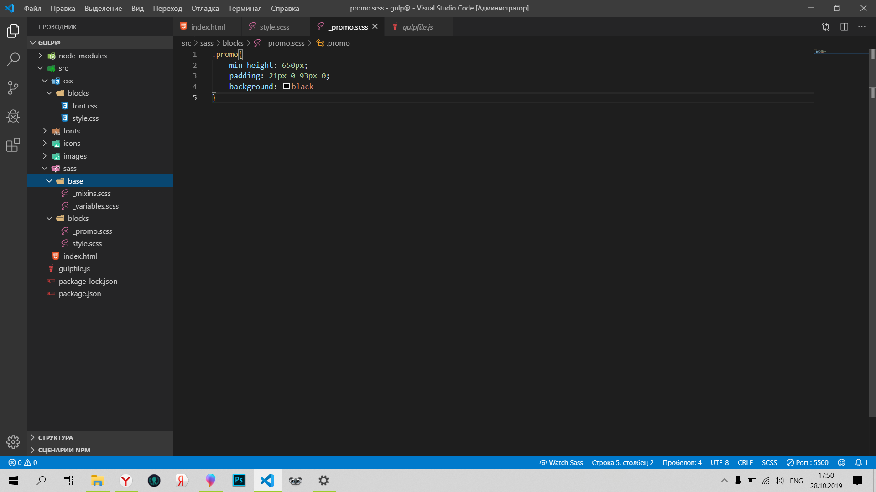Viewport: 876px width, 492px height.
Task: Open the Manage gear in activity bar
Action: click(x=13, y=441)
